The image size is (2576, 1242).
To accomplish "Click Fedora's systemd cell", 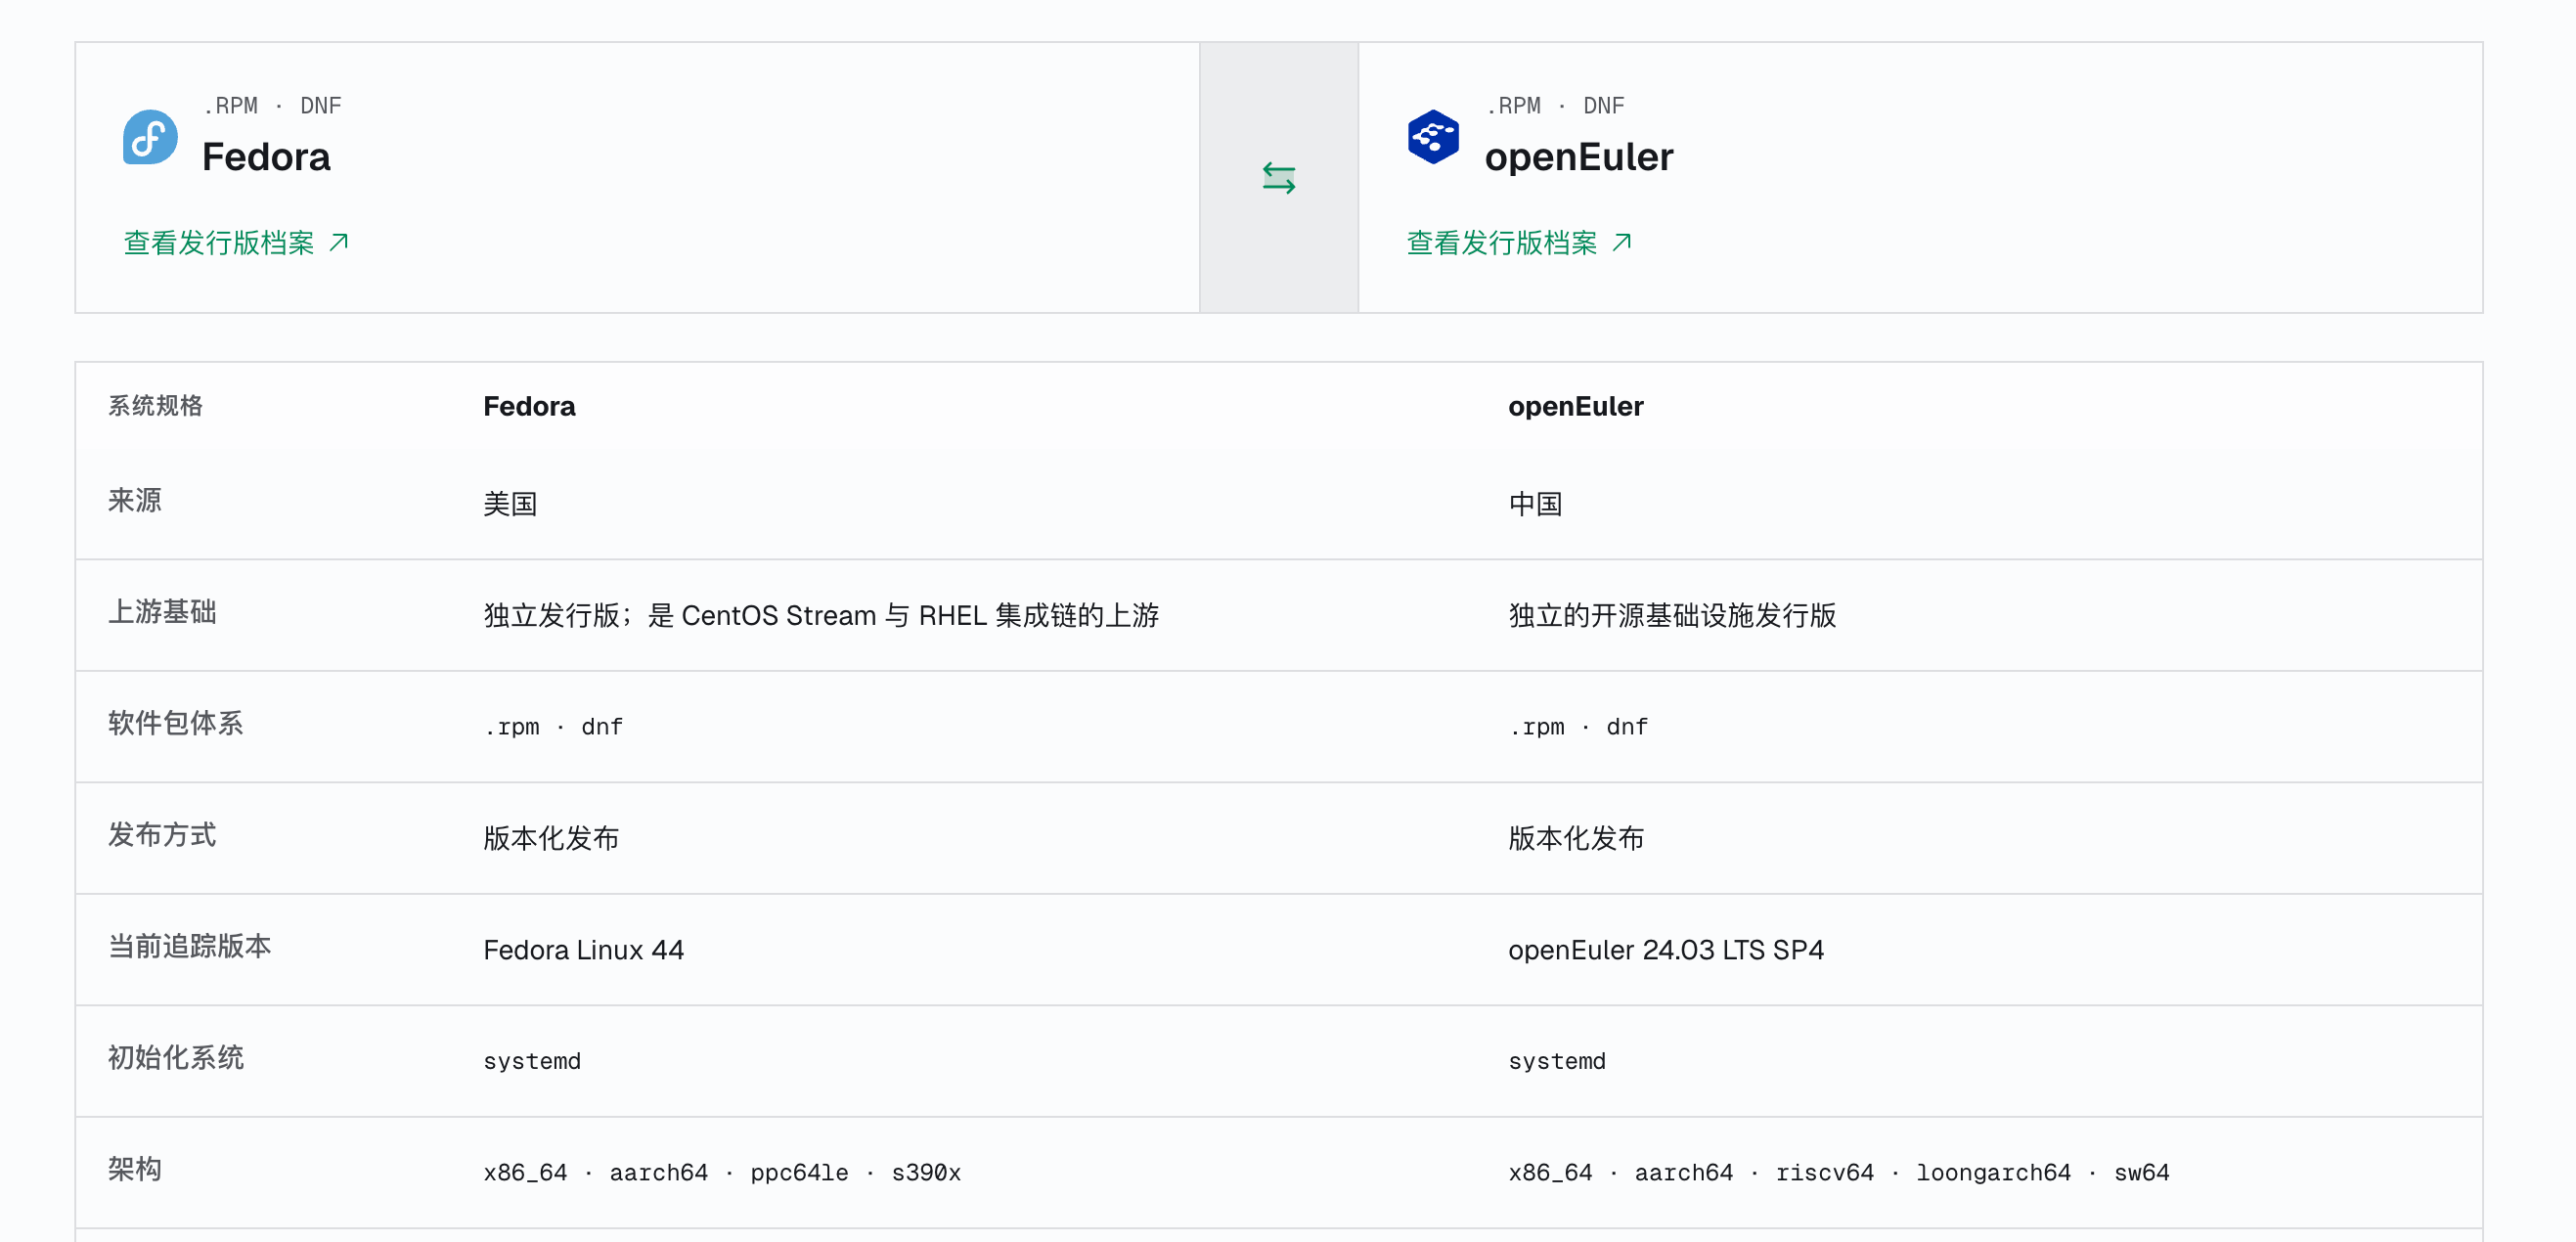I will tap(532, 1061).
